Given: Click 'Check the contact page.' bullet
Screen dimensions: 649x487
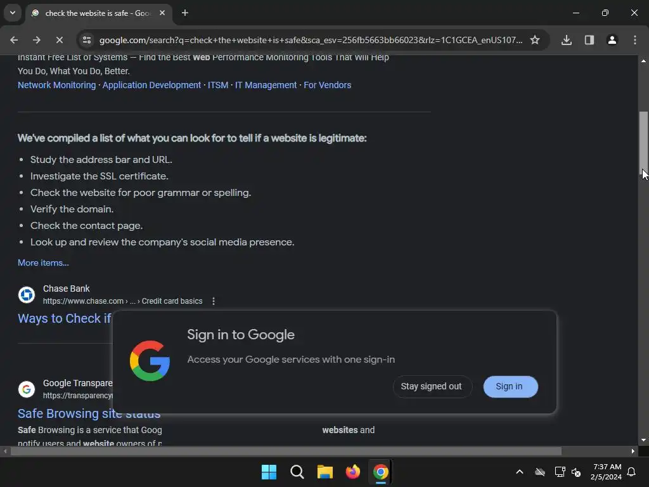Looking at the screenshot, I should [86, 226].
